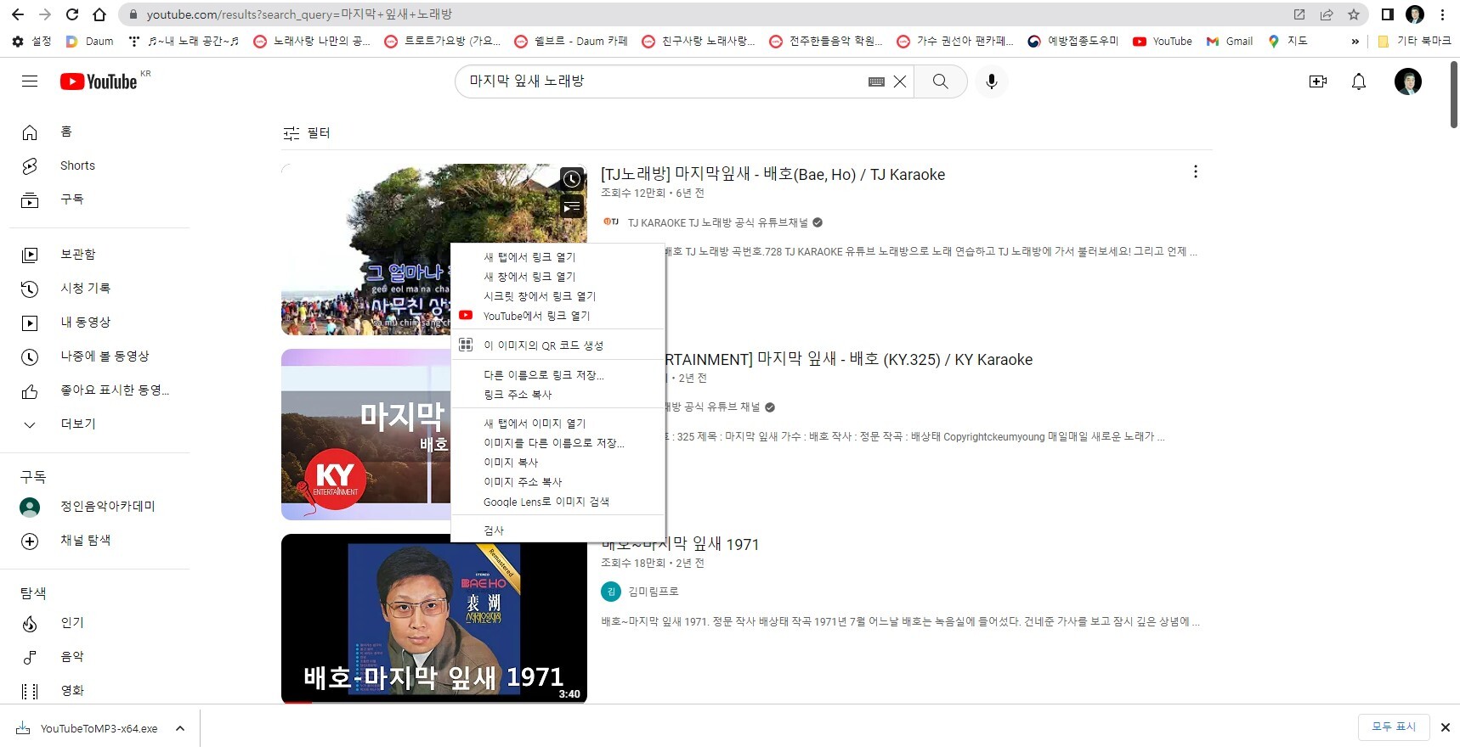The height and width of the screenshot is (752, 1460).
Task: Open the on-screen keyboard icon in search box
Action: click(x=876, y=81)
